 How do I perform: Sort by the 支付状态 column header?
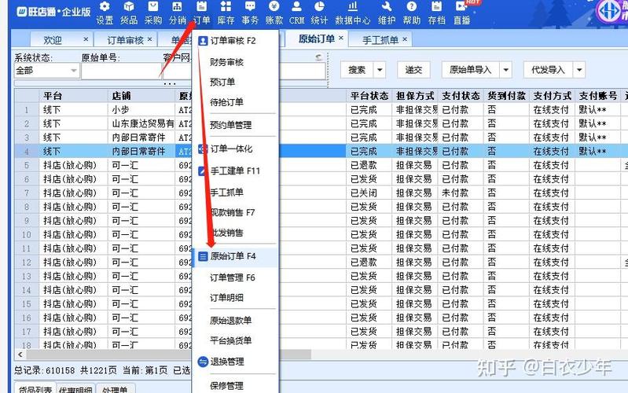pos(461,96)
